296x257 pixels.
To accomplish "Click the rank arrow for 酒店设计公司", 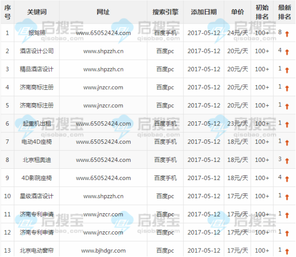I will click(287, 52).
